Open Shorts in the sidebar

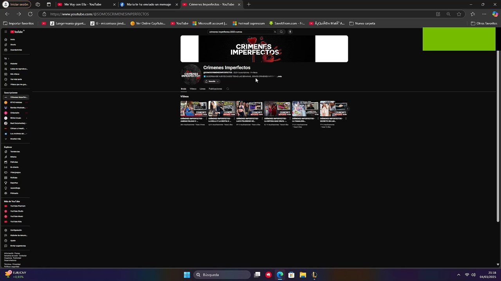[13, 45]
